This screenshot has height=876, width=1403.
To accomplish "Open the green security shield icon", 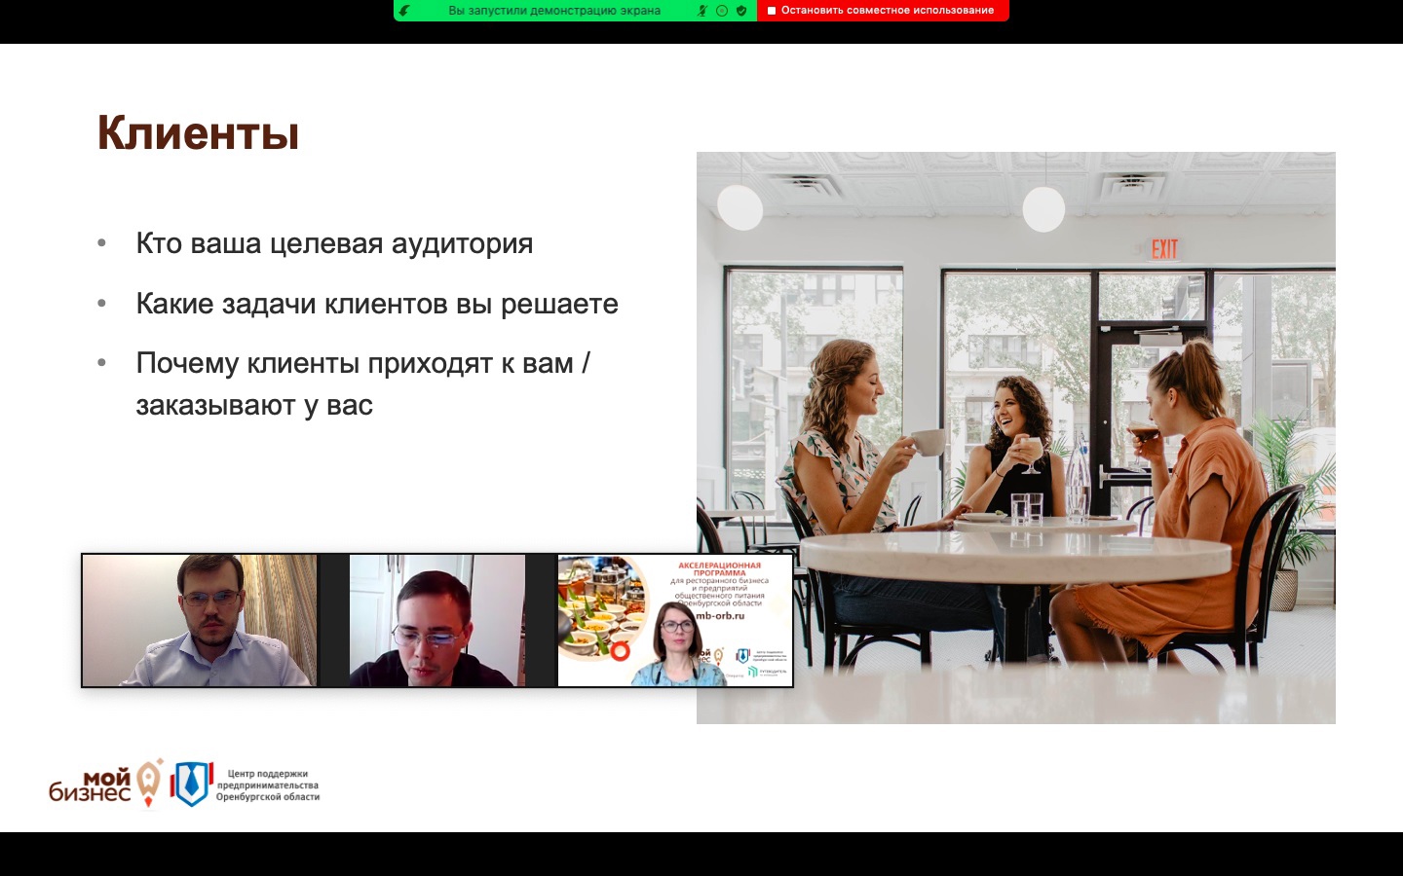I will [x=741, y=11].
